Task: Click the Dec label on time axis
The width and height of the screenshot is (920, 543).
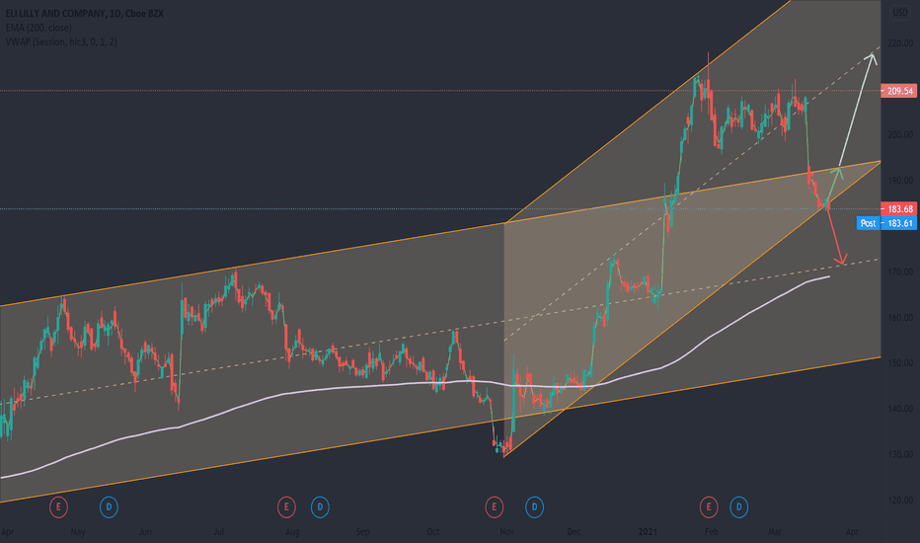Action: pyautogui.click(x=574, y=532)
